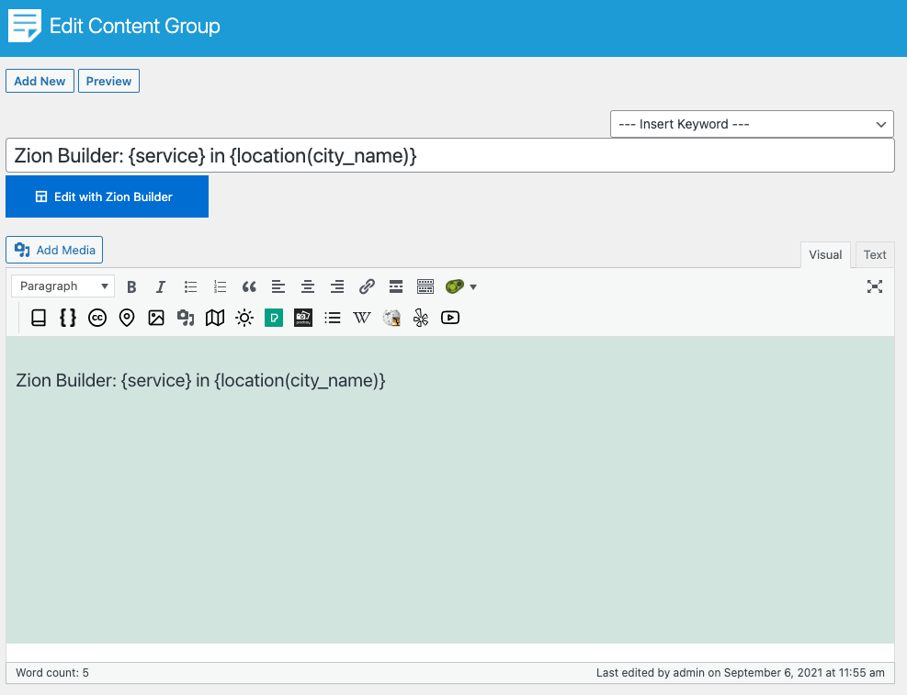This screenshot has height=695, width=907.
Task: Click the 'Word count: 5' status text
Action: 52,672
